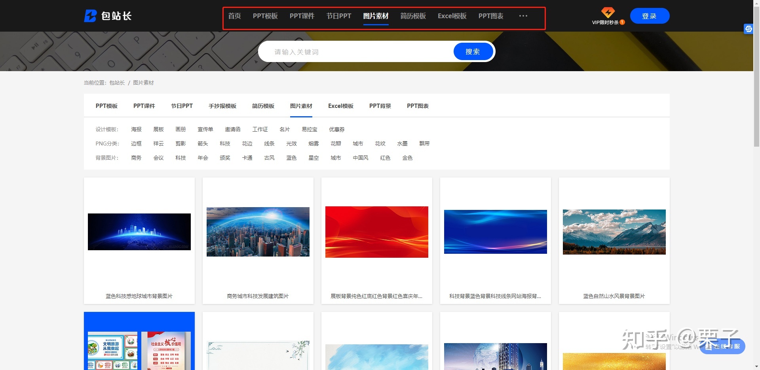Open PPT模板 in top navigation bar

[265, 16]
